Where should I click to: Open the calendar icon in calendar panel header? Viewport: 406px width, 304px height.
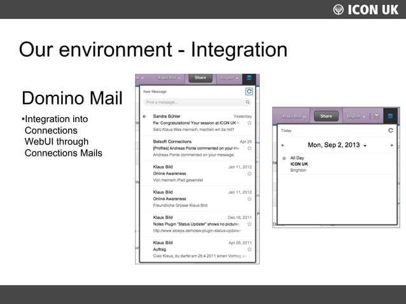(x=391, y=116)
